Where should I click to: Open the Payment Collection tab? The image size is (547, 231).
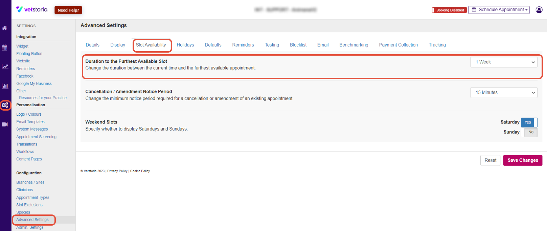[x=398, y=45]
